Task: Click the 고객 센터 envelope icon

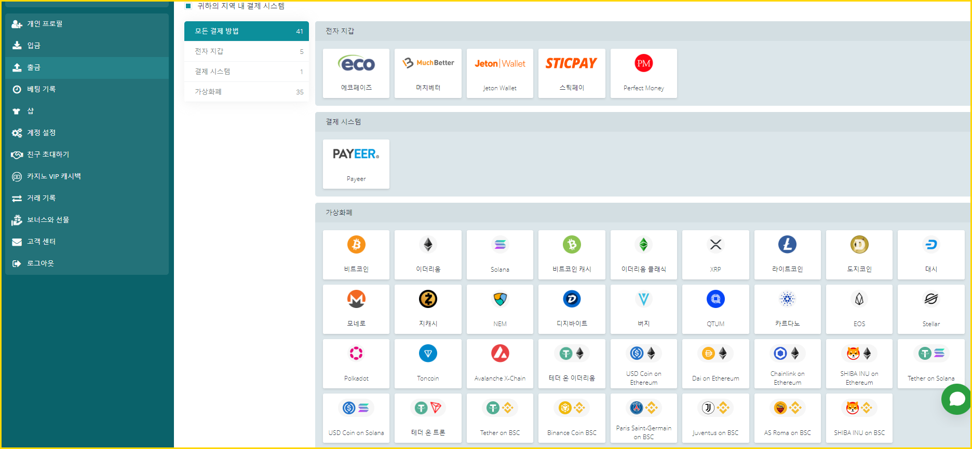Action: (x=17, y=242)
